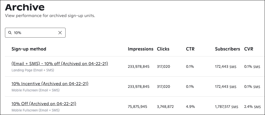Select the CVR column header
The width and height of the screenshot is (265, 115).
click(x=248, y=49)
